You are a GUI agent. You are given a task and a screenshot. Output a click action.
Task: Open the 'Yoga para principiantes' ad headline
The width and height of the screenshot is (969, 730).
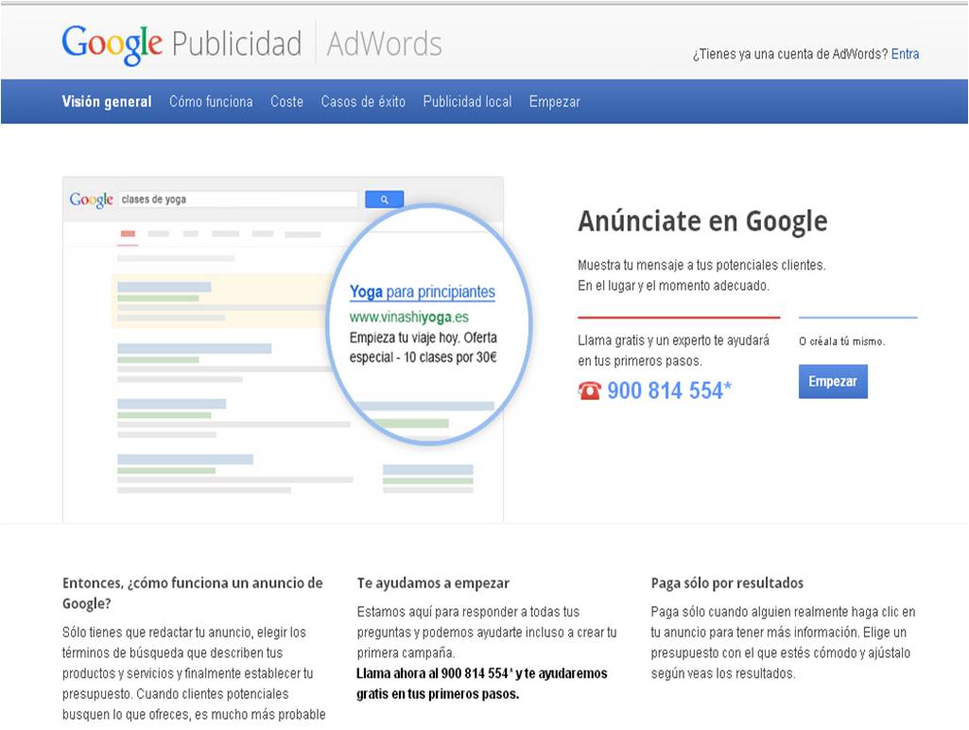pyautogui.click(x=423, y=292)
